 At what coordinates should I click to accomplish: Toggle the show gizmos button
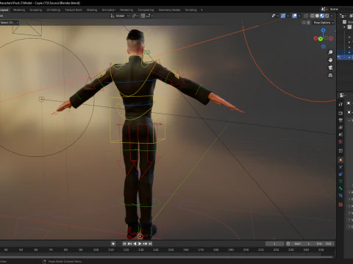tap(283, 16)
